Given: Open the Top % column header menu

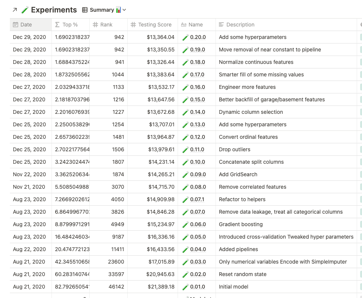Looking at the screenshot, I should click(71, 25).
